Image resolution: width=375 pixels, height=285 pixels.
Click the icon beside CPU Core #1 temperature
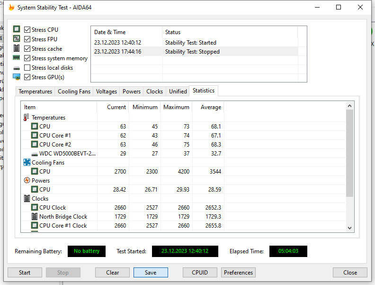click(x=35, y=135)
